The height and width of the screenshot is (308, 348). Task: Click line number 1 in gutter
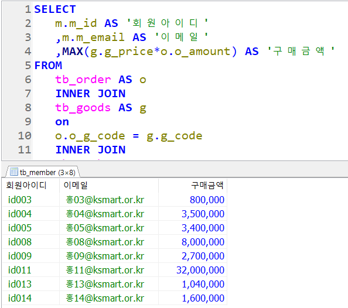[28, 9]
